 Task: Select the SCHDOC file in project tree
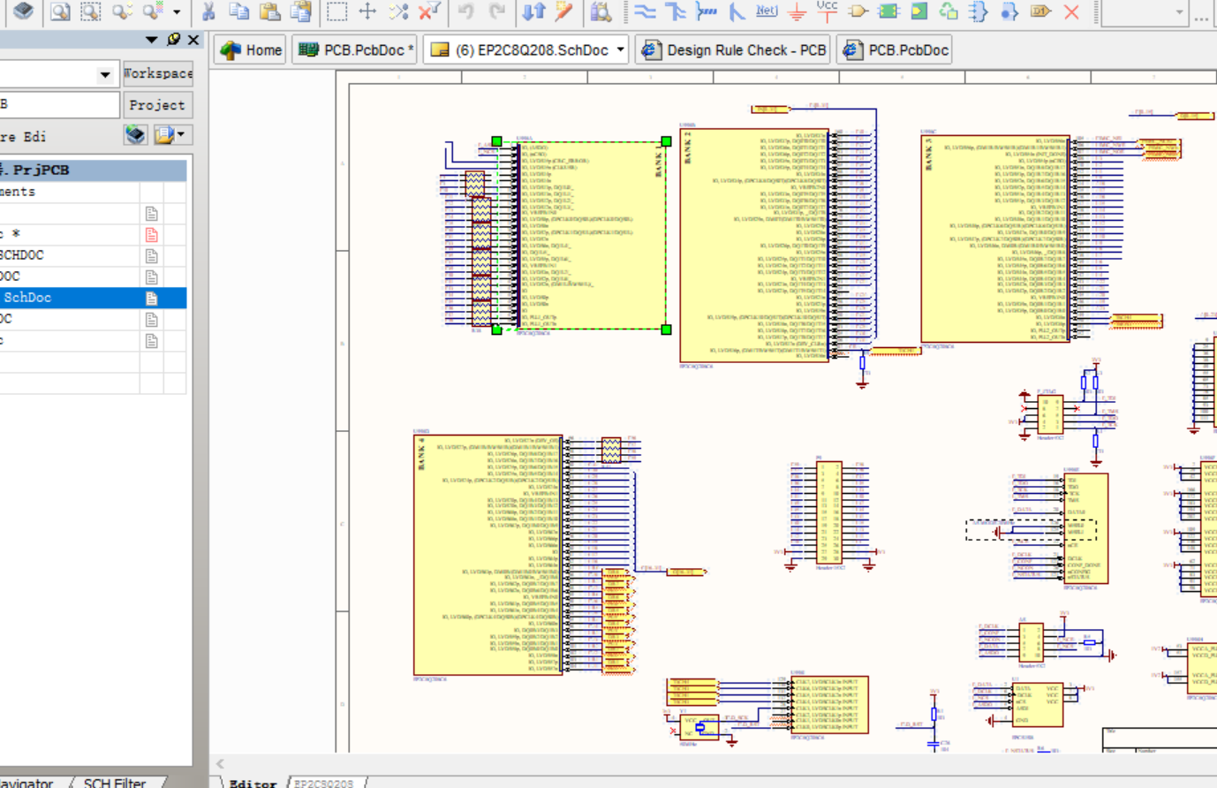[x=93, y=255]
